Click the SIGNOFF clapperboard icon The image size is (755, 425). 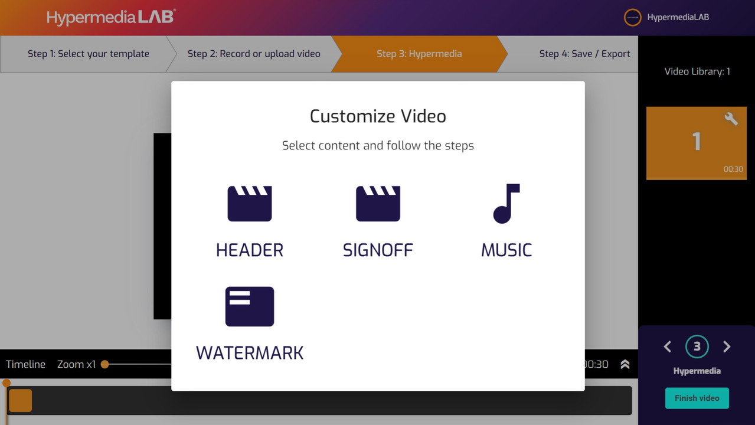coord(378,204)
